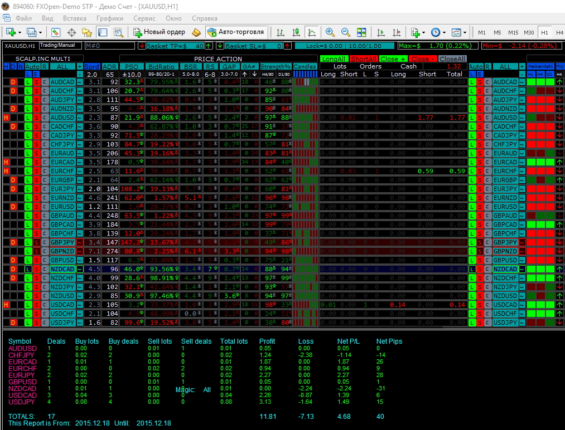Click red up arrow after Basket SL
The height and width of the screenshot is (430, 565).
point(287,46)
